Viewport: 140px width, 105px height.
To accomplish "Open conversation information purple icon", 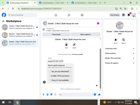I will [x=98, y=23].
